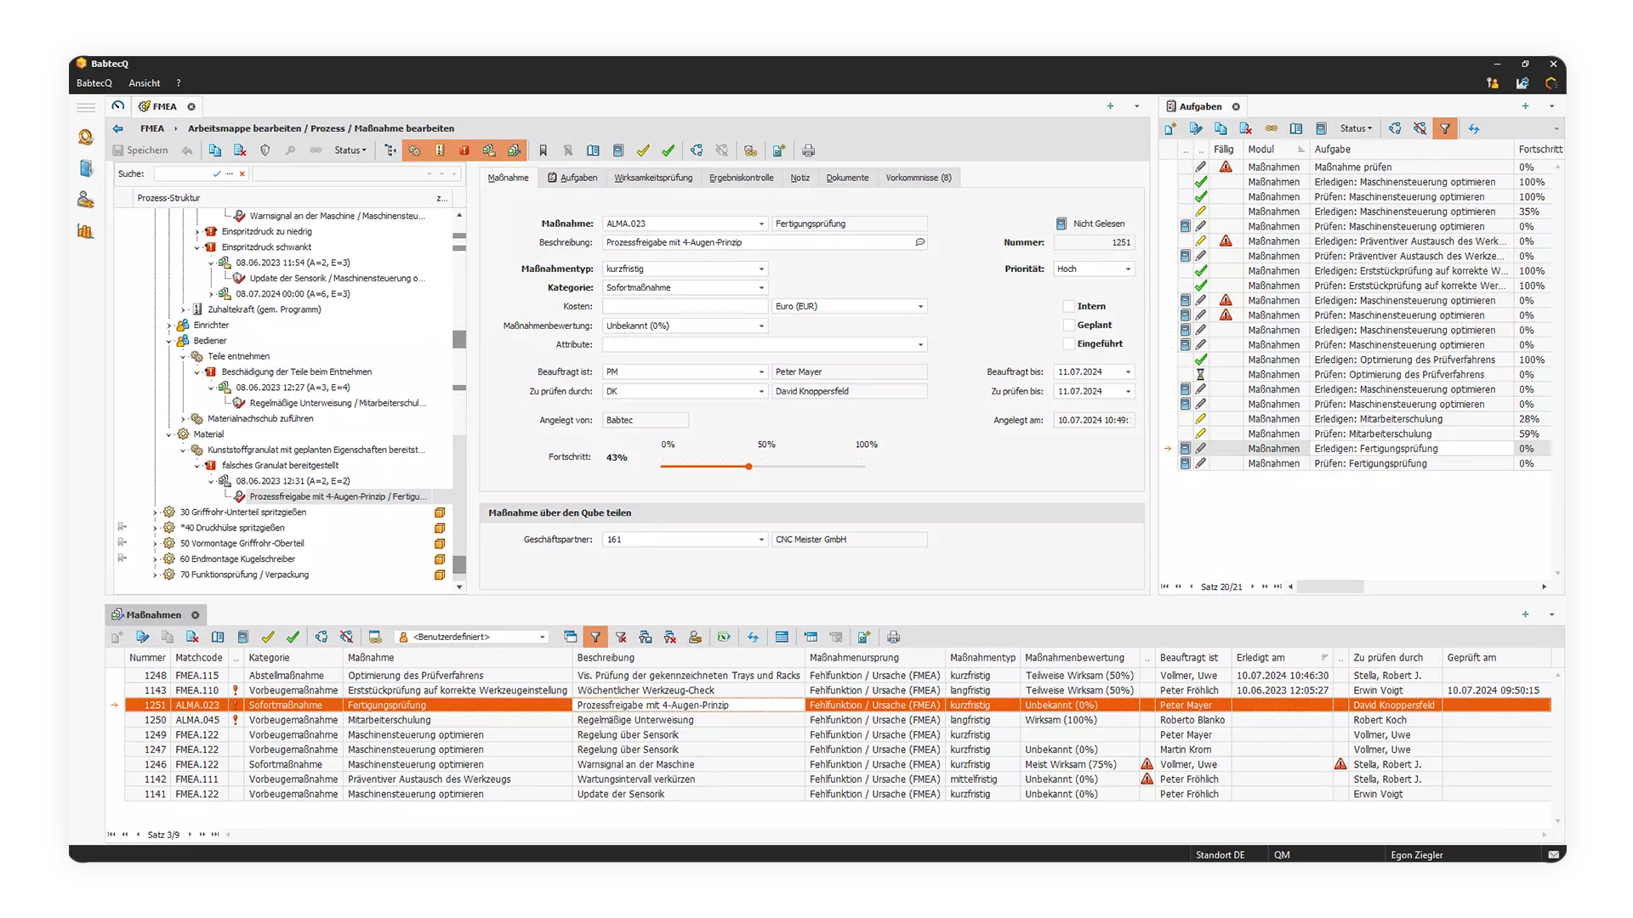Sort by the Fortschritt column header in Aufgaben
Image resolution: width=1633 pixels, height=918 pixels.
tap(1540, 149)
